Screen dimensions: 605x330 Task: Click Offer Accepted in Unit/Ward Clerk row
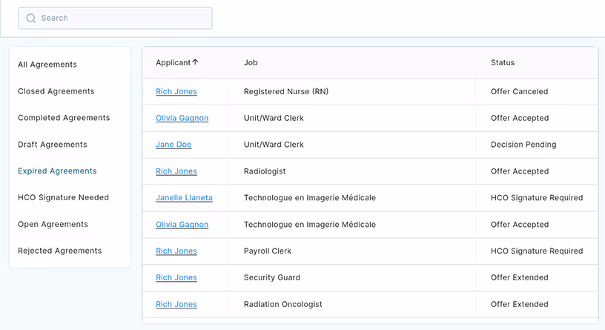(520, 118)
